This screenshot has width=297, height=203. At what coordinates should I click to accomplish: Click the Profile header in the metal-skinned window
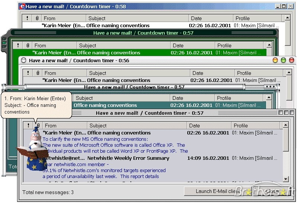pos(239,98)
